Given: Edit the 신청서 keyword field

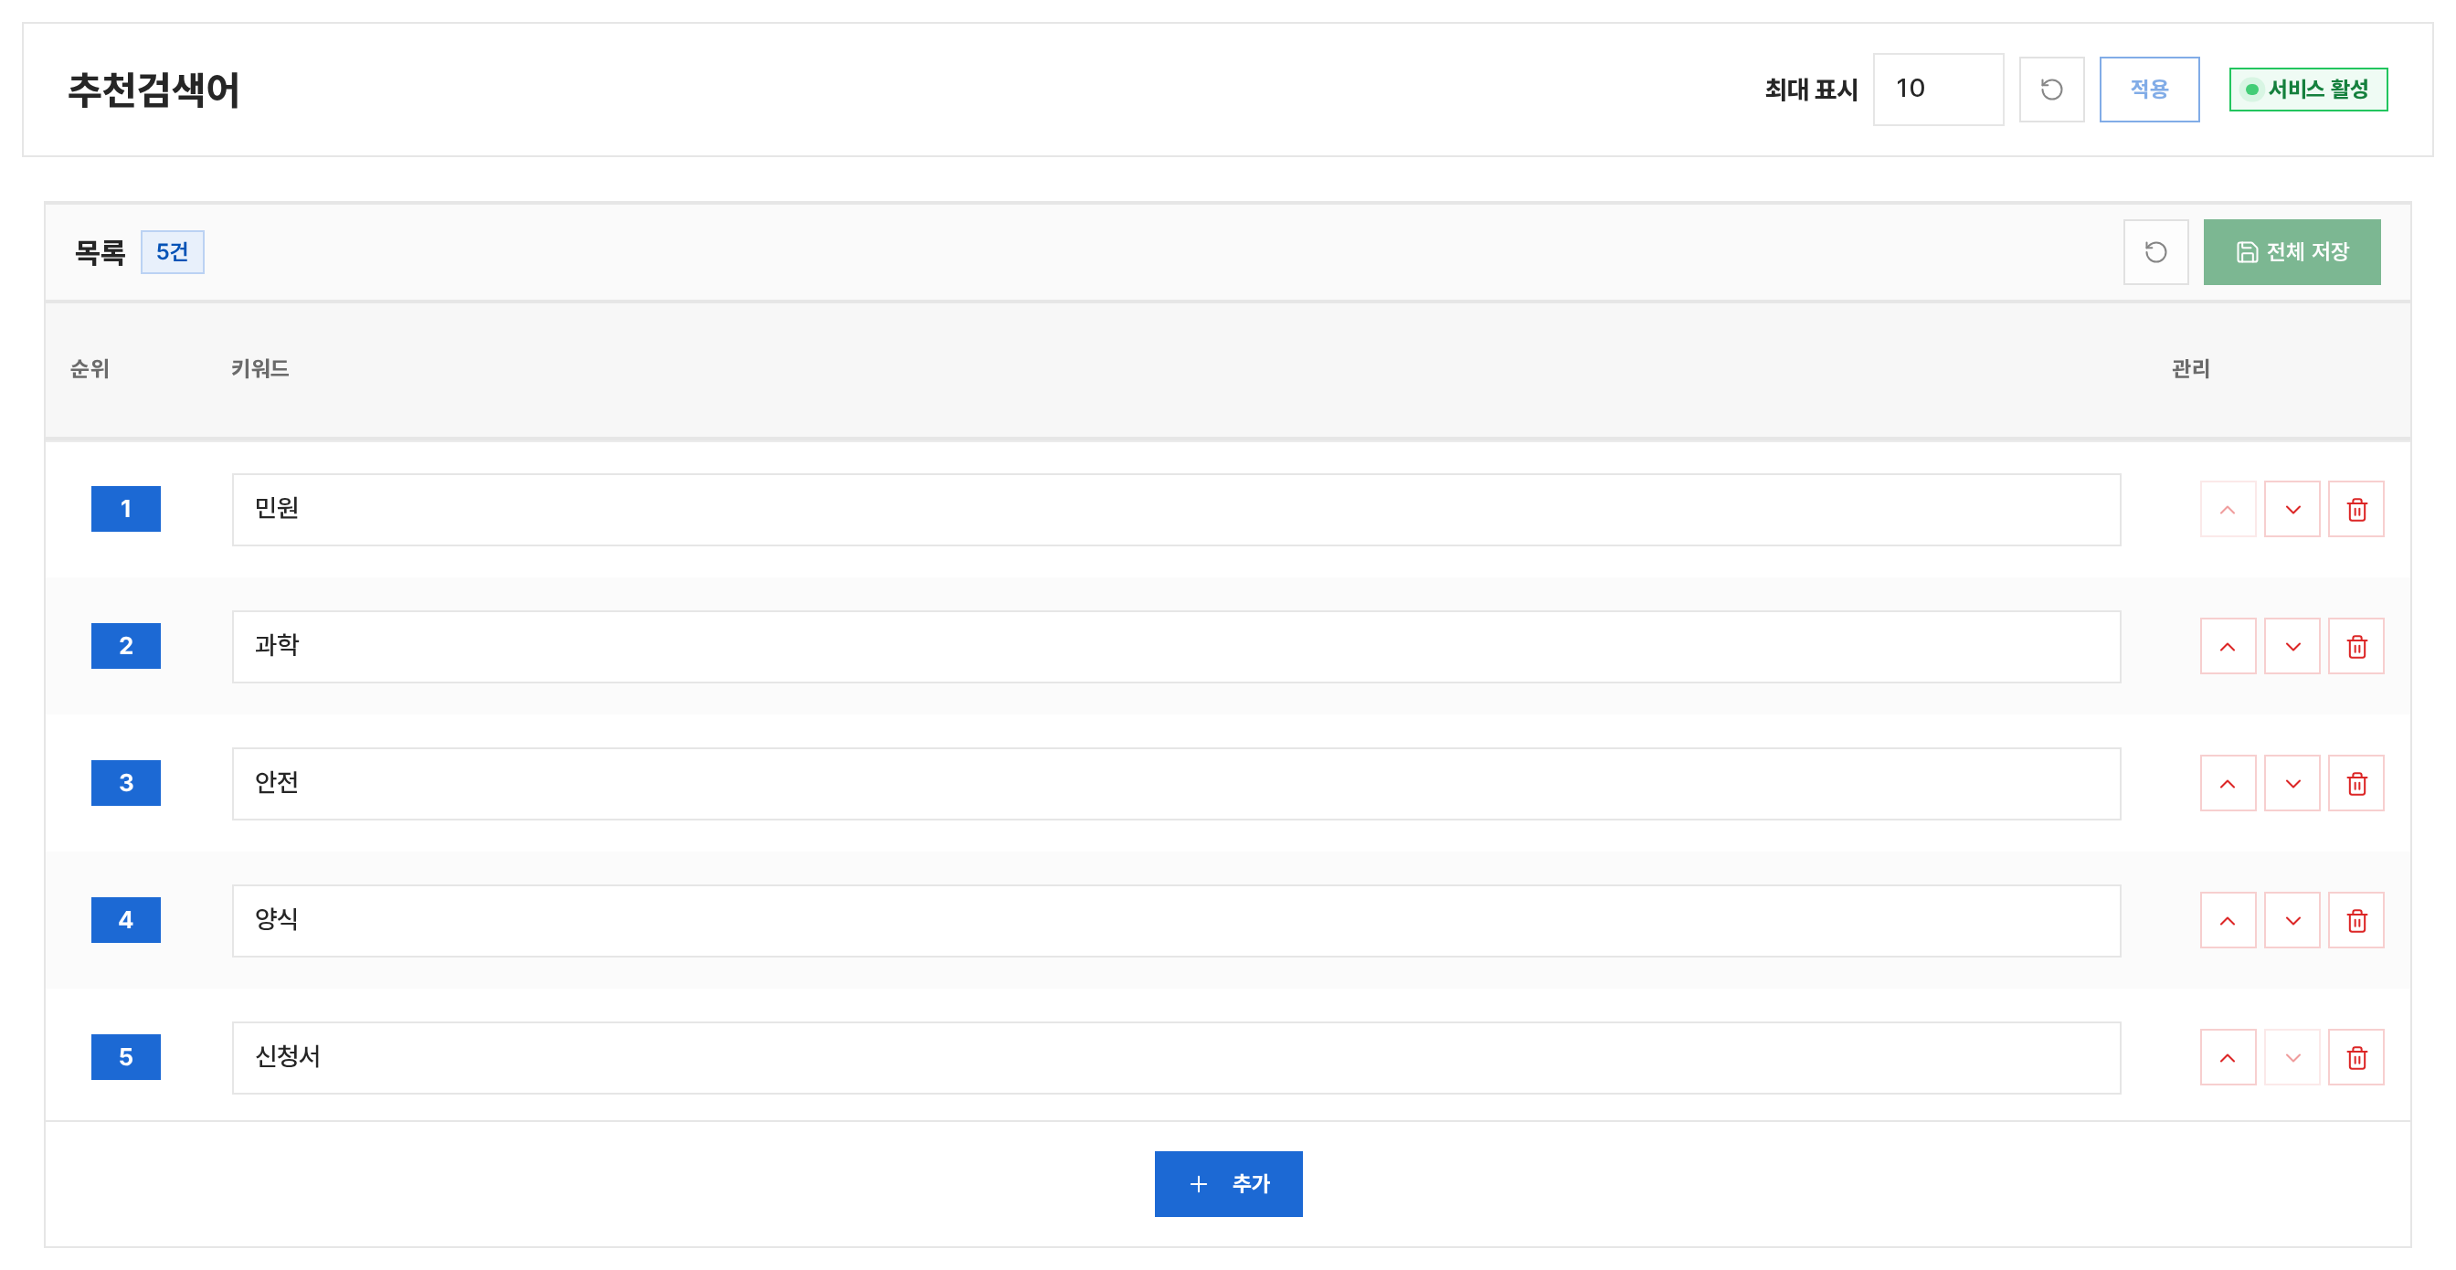Looking at the screenshot, I should tap(1176, 1057).
